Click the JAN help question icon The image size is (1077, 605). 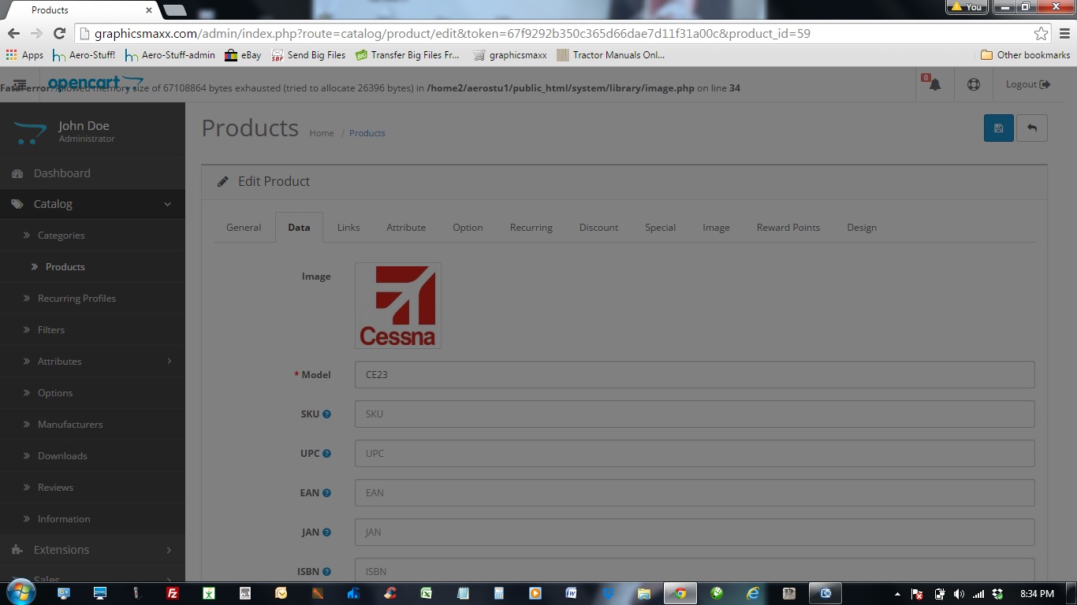(326, 532)
